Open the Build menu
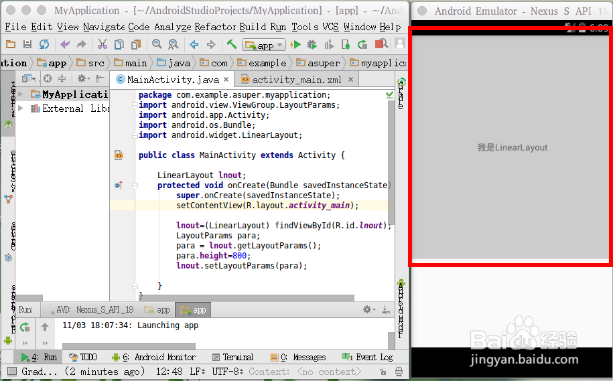 (x=253, y=27)
